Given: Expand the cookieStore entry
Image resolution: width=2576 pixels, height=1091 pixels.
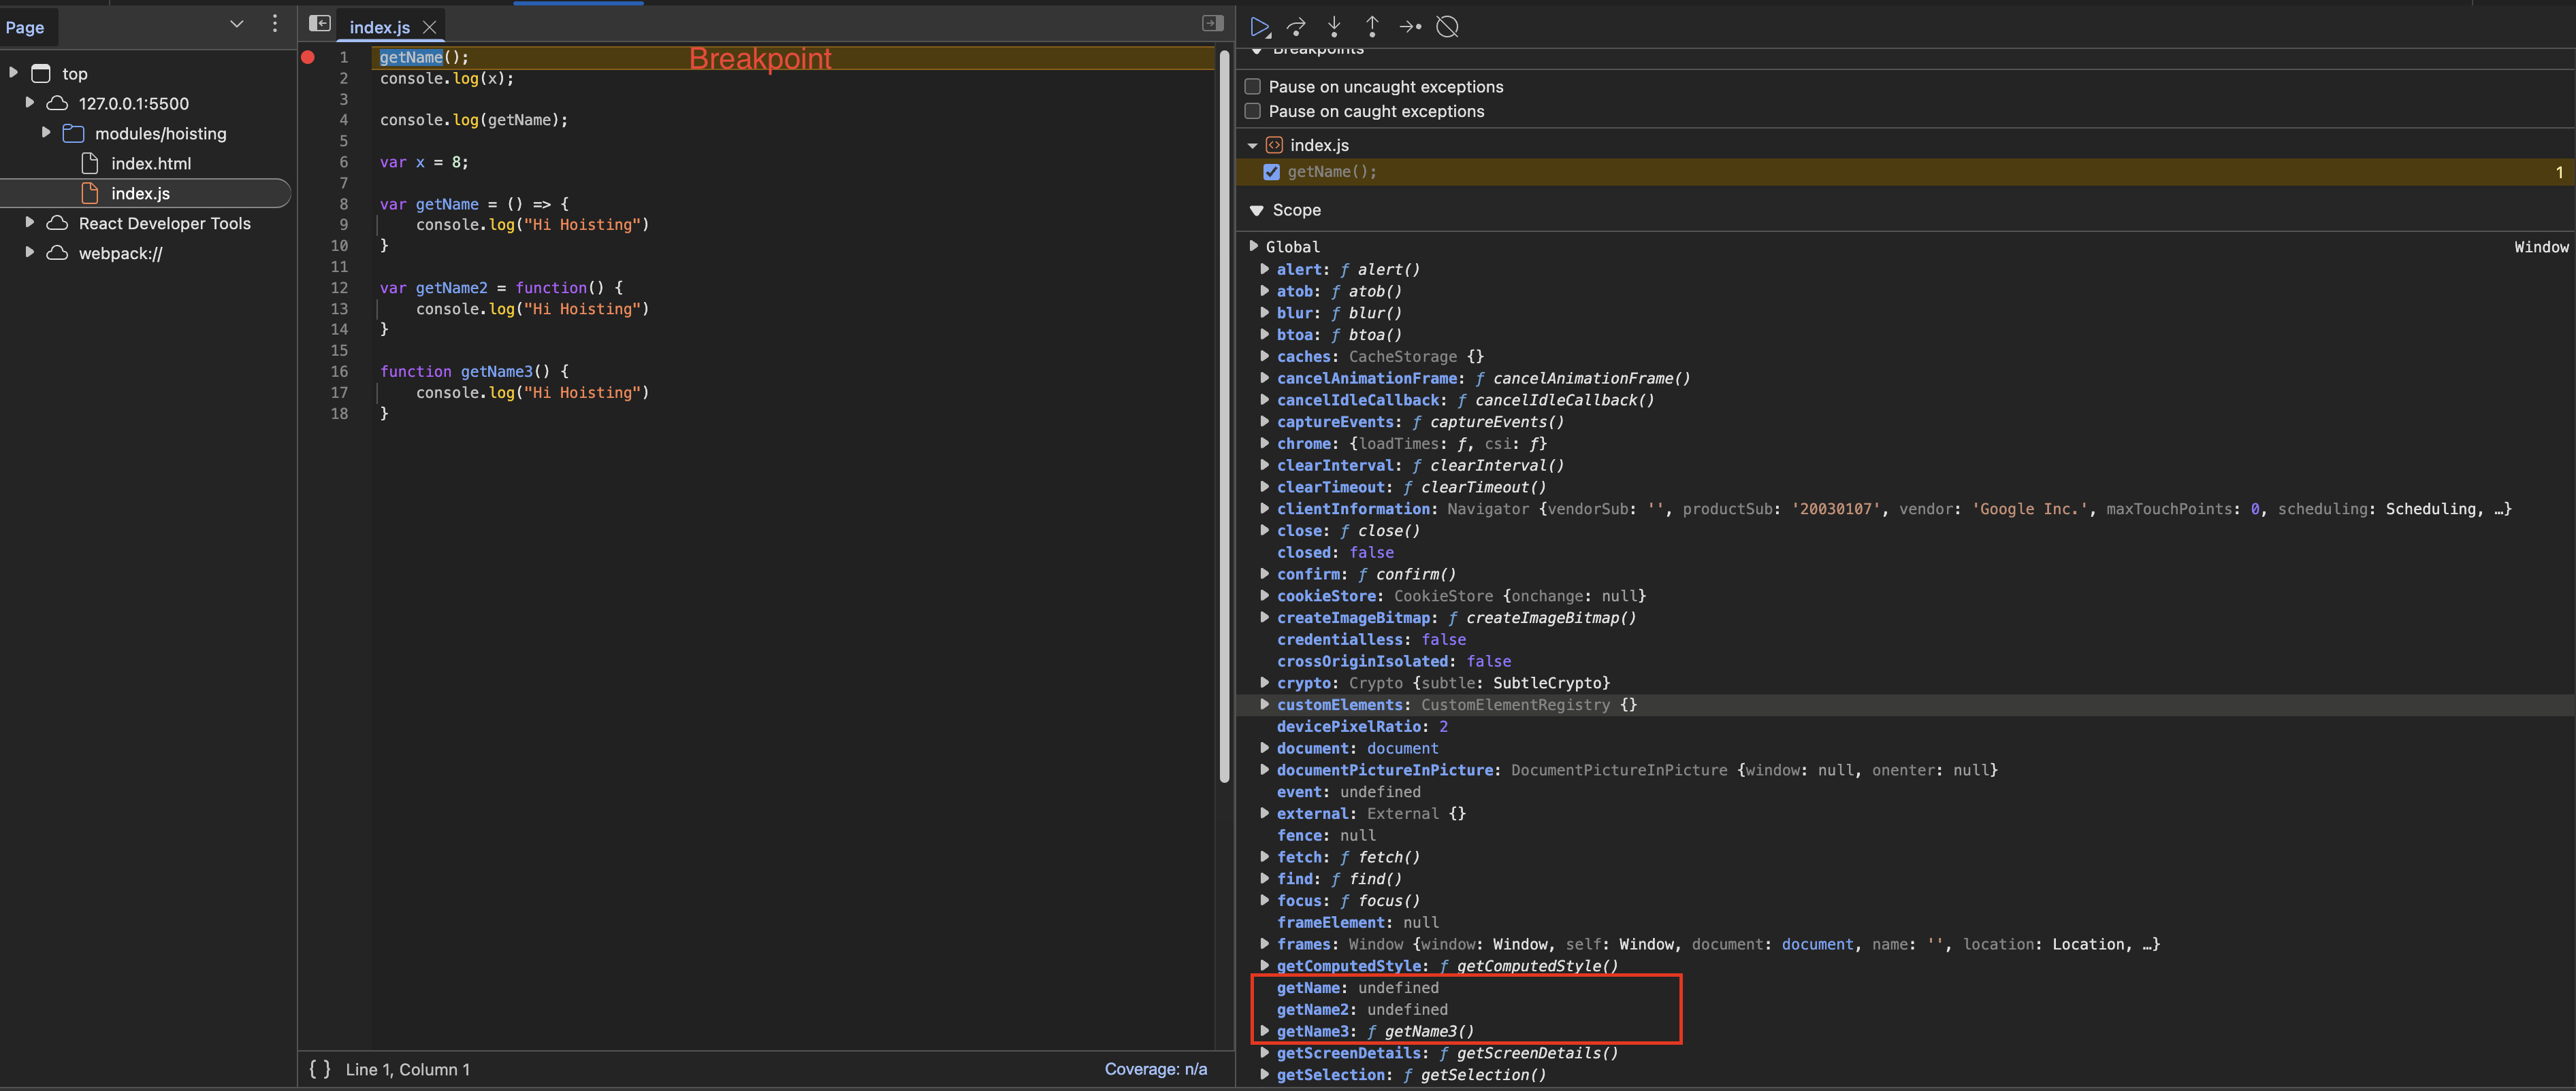Looking at the screenshot, I should pos(1265,594).
